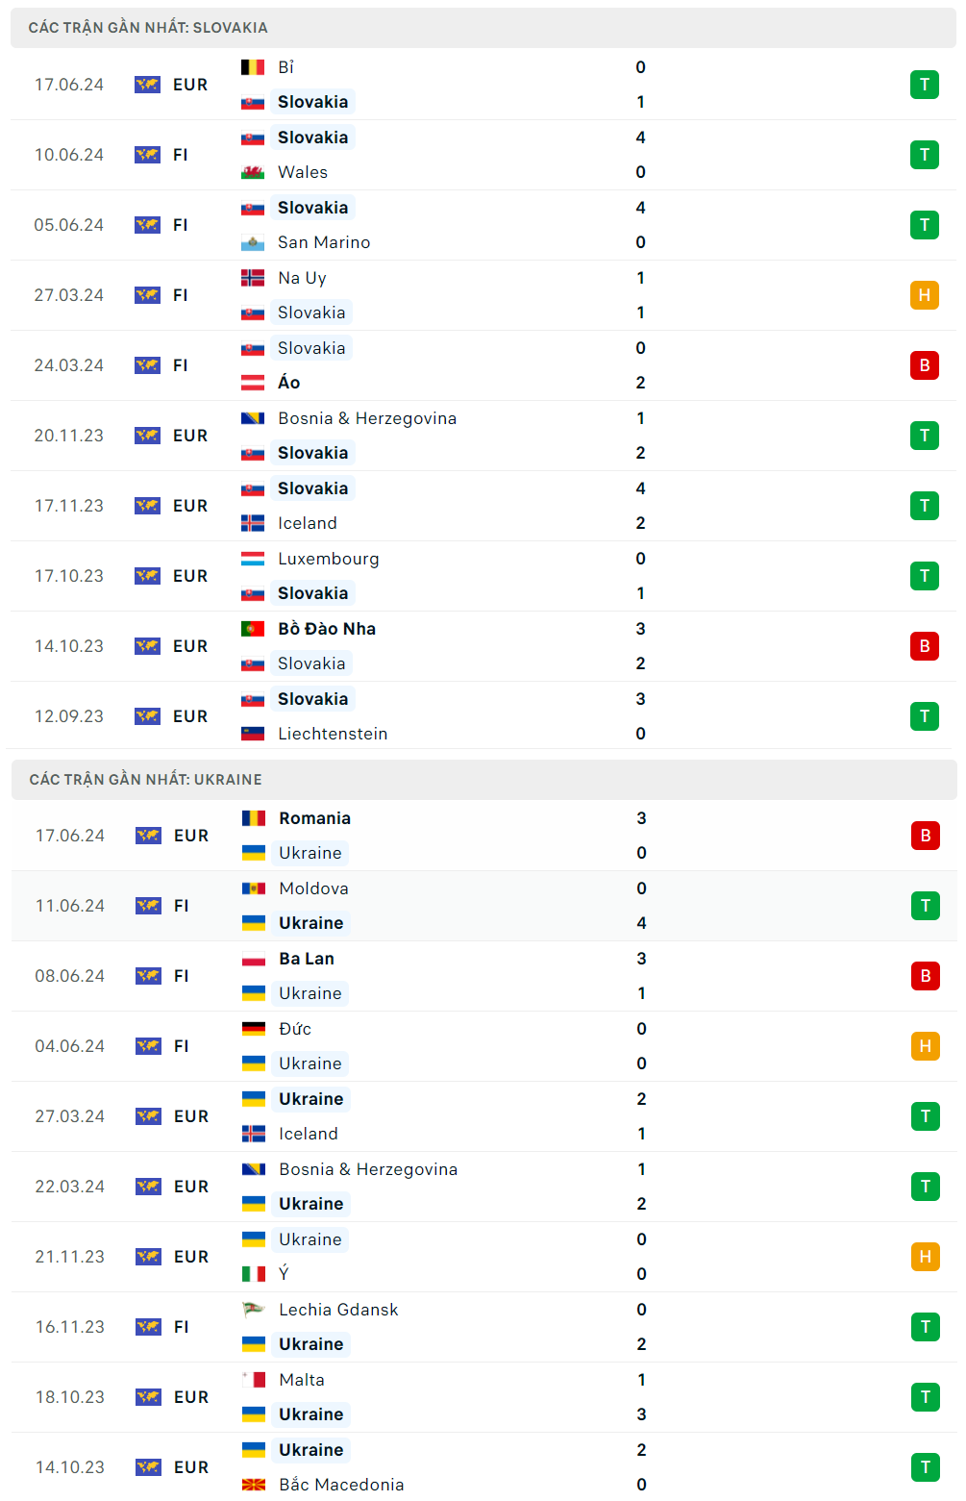Click the Các trận gần nhất: Slovakia header
Image resolution: width=966 pixels, height=1501 pixels.
click(x=148, y=28)
